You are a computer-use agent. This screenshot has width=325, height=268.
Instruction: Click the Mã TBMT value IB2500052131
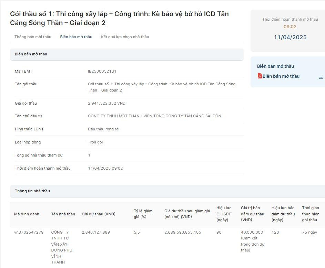pos(102,71)
